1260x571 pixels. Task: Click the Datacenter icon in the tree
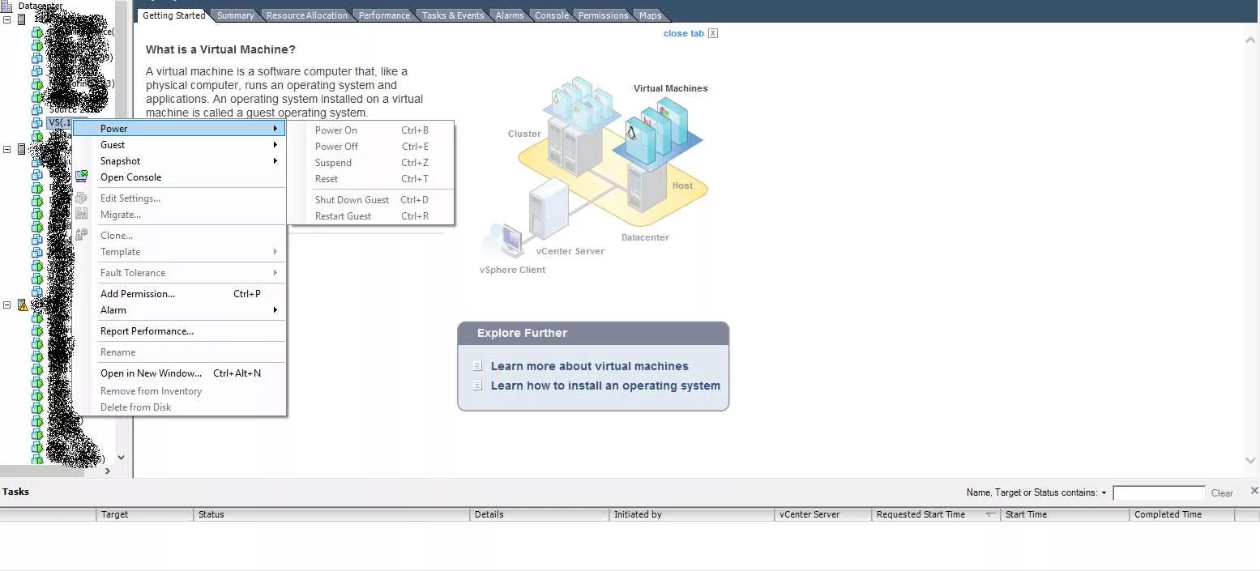(7, 6)
